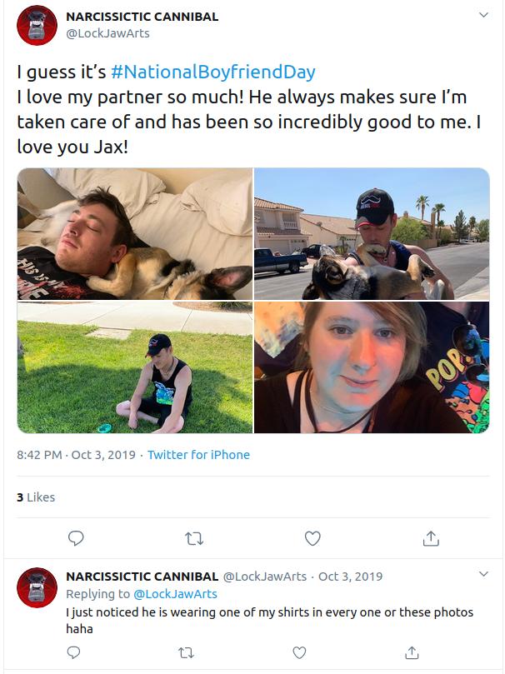Like the follow-up reply tweet
This screenshot has width=505, height=674.
[299, 652]
